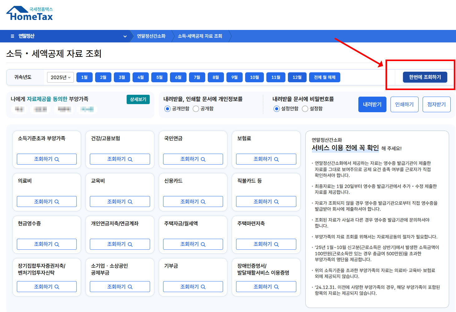Viewport: 456px width, 312px height.
Task: Go to 연말정산간소화 breadcrumb tab
Action: (x=151, y=36)
